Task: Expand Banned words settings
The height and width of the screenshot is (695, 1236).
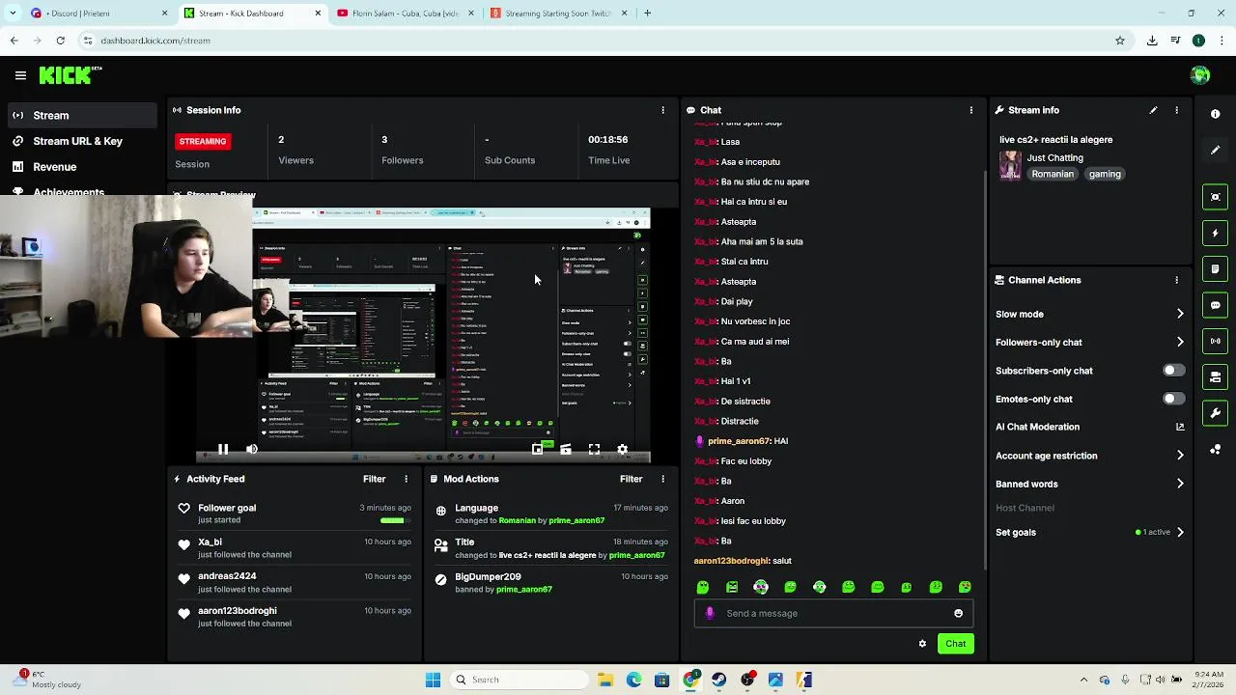Action: click(x=1180, y=484)
